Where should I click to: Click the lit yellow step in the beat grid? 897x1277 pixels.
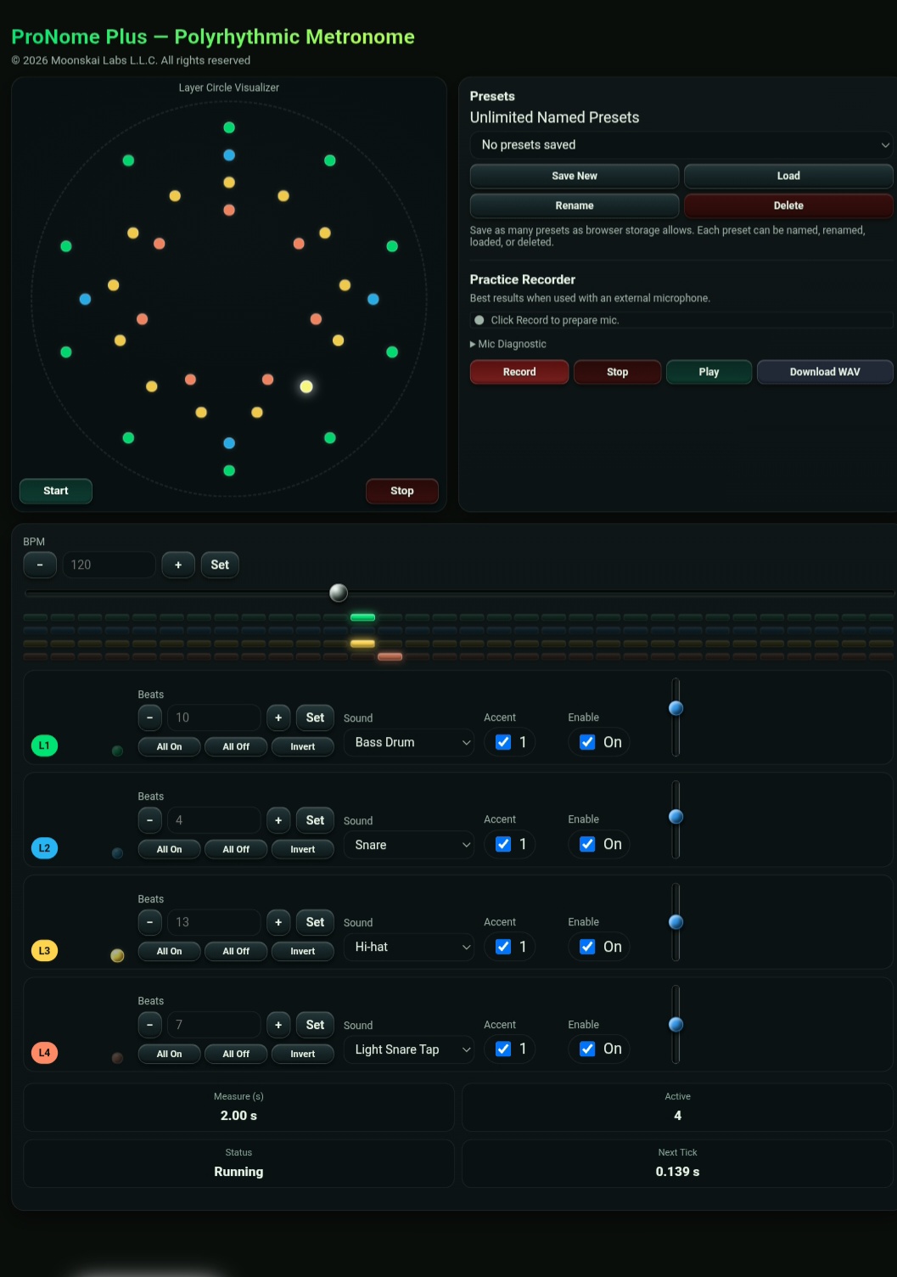(x=362, y=644)
